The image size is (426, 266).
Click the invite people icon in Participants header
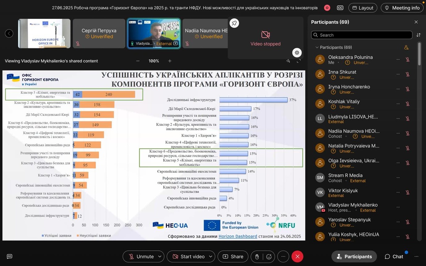tap(406, 47)
